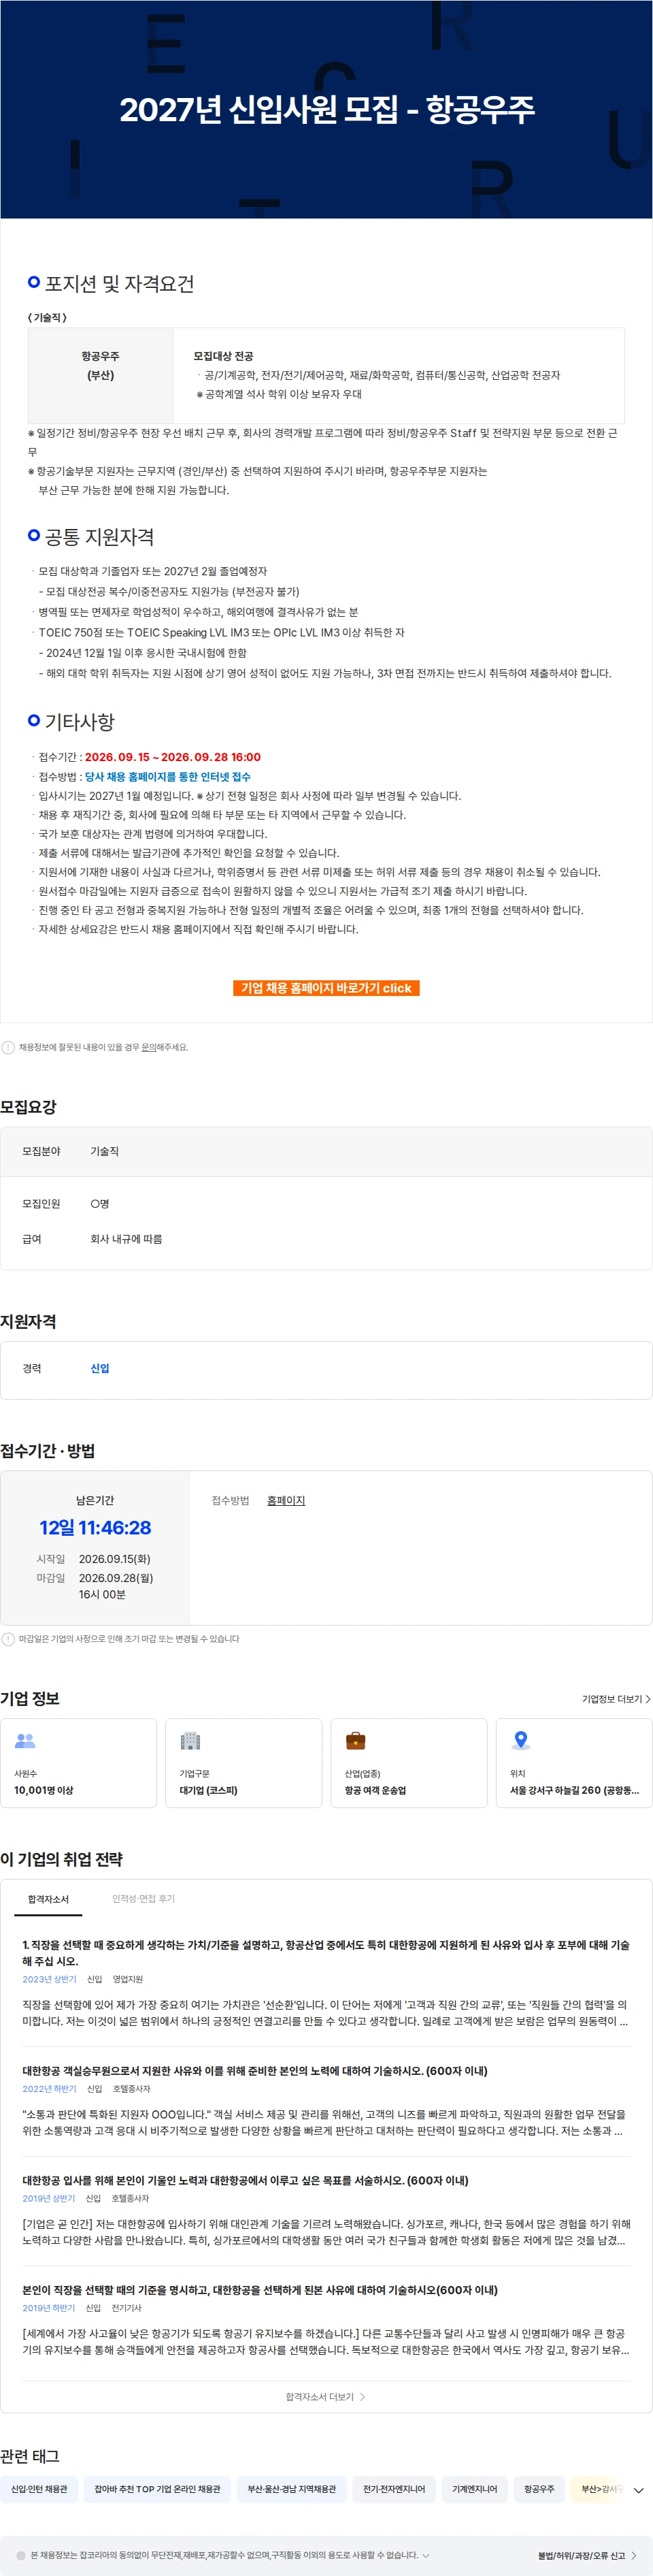Expand the copyright notice disclaimer chevron
The height and width of the screenshot is (2576, 653).
coord(426,2556)
